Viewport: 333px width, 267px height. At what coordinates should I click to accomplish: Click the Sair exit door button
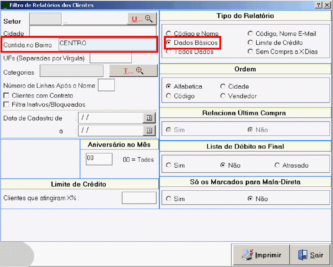click(x=311, y=255)
